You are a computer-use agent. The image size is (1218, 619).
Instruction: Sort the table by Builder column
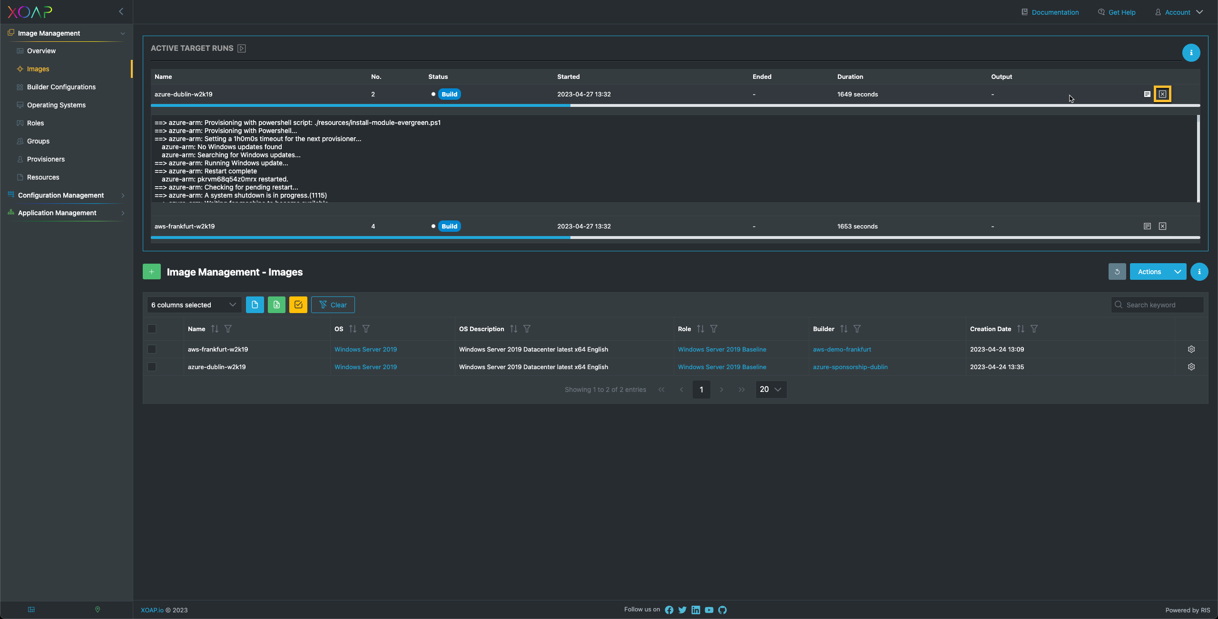(844, 329)
